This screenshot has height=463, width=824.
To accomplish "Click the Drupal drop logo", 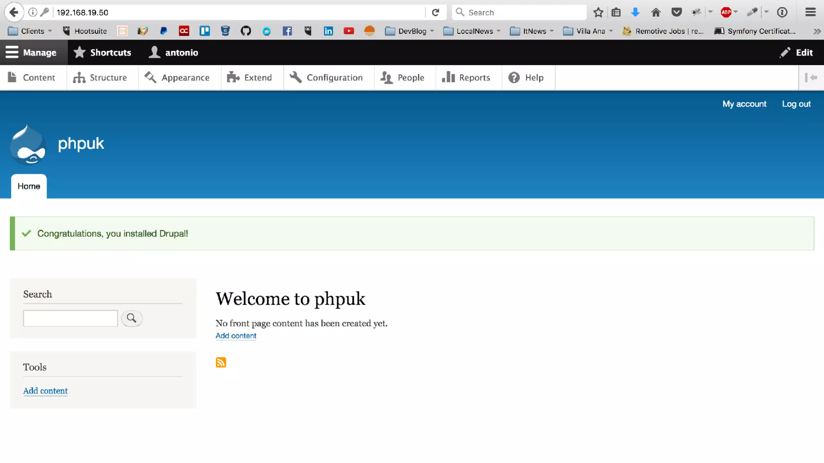I will tap(28, 145).
